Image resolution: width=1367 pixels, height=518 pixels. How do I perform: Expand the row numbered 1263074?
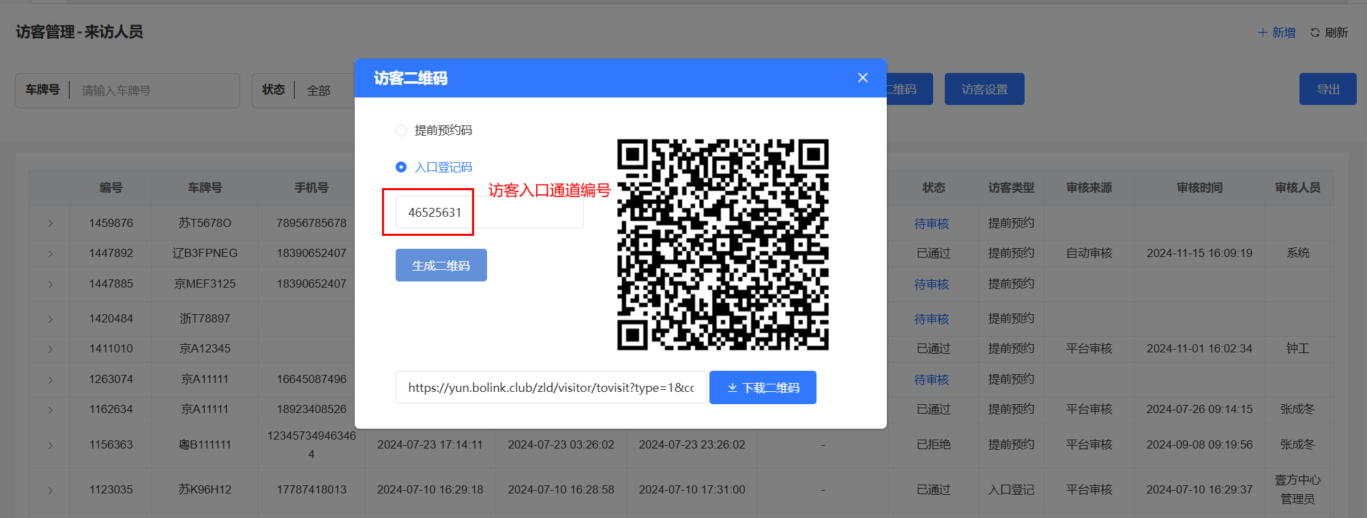pos(50,380)
